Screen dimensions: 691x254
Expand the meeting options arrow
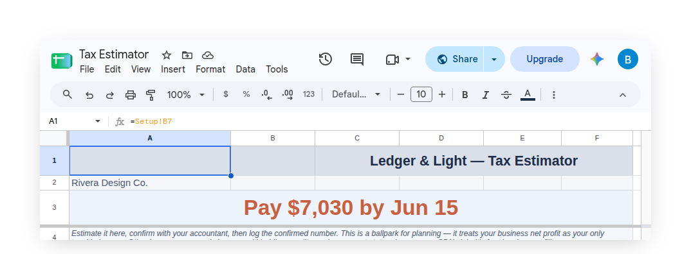[408, 59]
